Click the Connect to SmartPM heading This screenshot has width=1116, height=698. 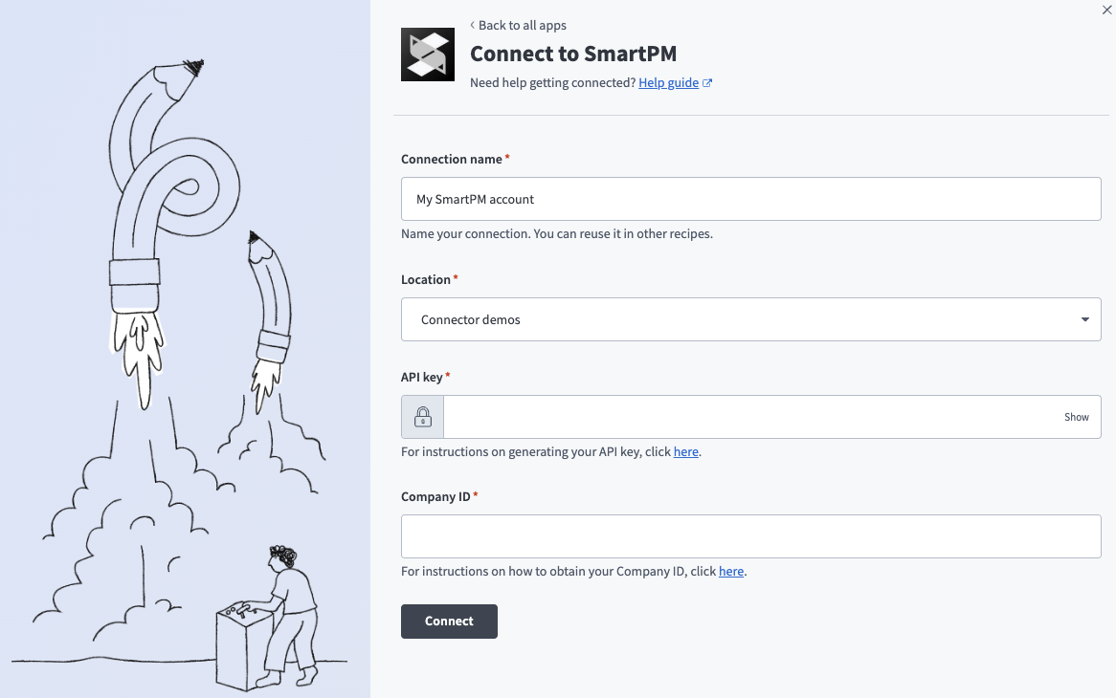[x=573, y=54]
